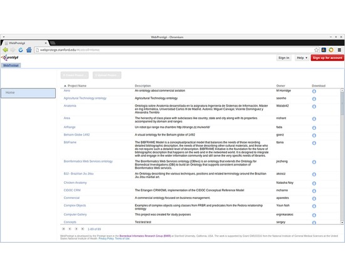Close the WebProtégé browser tab
The height and width of the screenshot is (276, 345).
(46, 43)
